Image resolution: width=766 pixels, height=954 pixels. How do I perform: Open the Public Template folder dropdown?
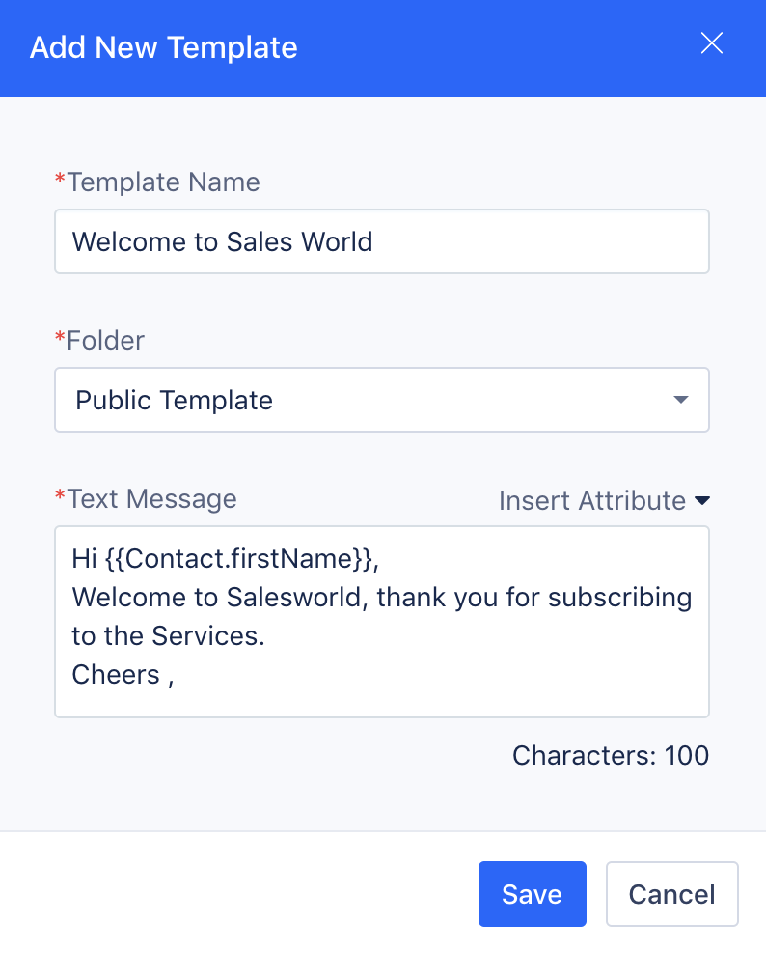382,400
